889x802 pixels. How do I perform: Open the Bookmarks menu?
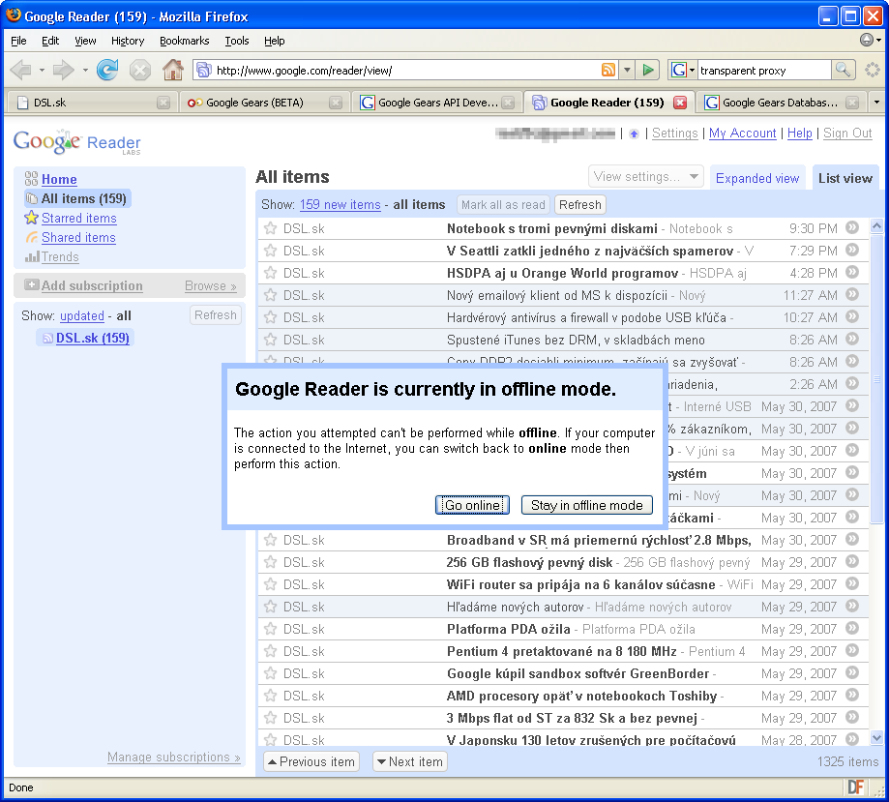[x=184, y=41]
